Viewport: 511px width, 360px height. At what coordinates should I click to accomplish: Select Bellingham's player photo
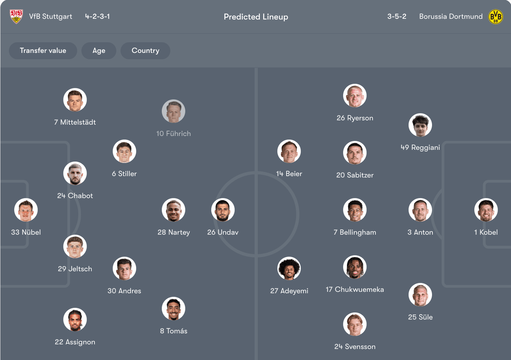(x=355, y=210)
